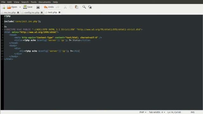Image resolution: width=203 pixels, height=114 pixels.
Task: Open the Help menu
Action: click(55, 2)
